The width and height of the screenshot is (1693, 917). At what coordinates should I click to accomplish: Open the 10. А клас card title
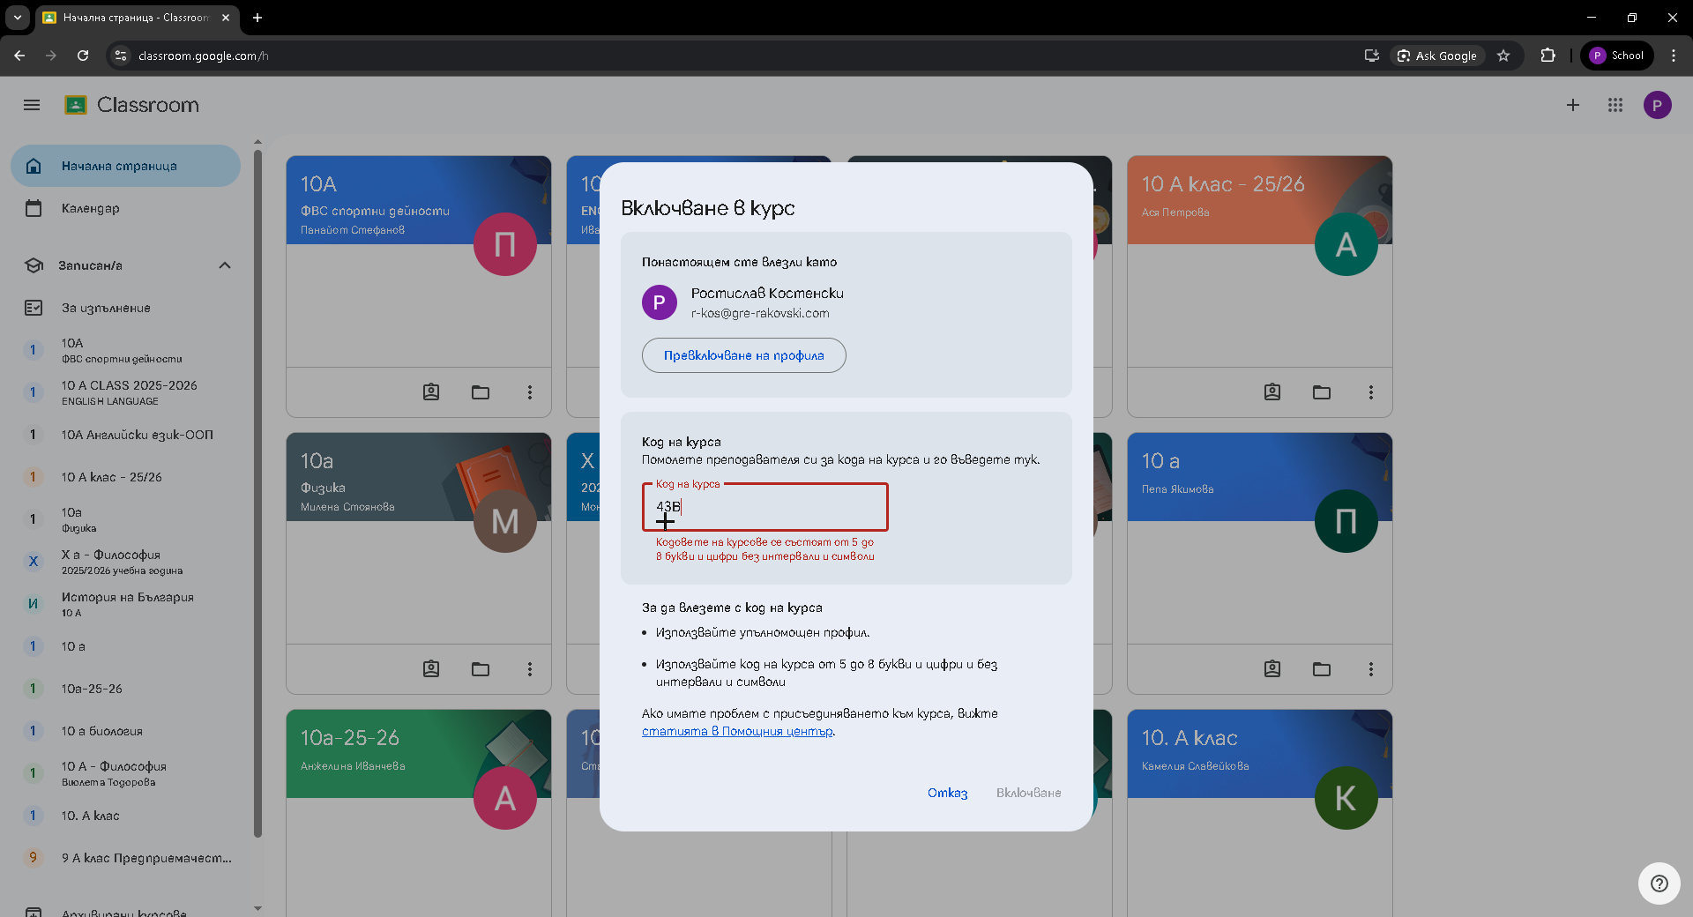[1190, 738]
